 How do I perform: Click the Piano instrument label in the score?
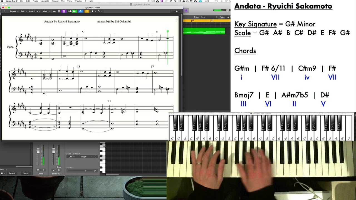coord(10,47)
